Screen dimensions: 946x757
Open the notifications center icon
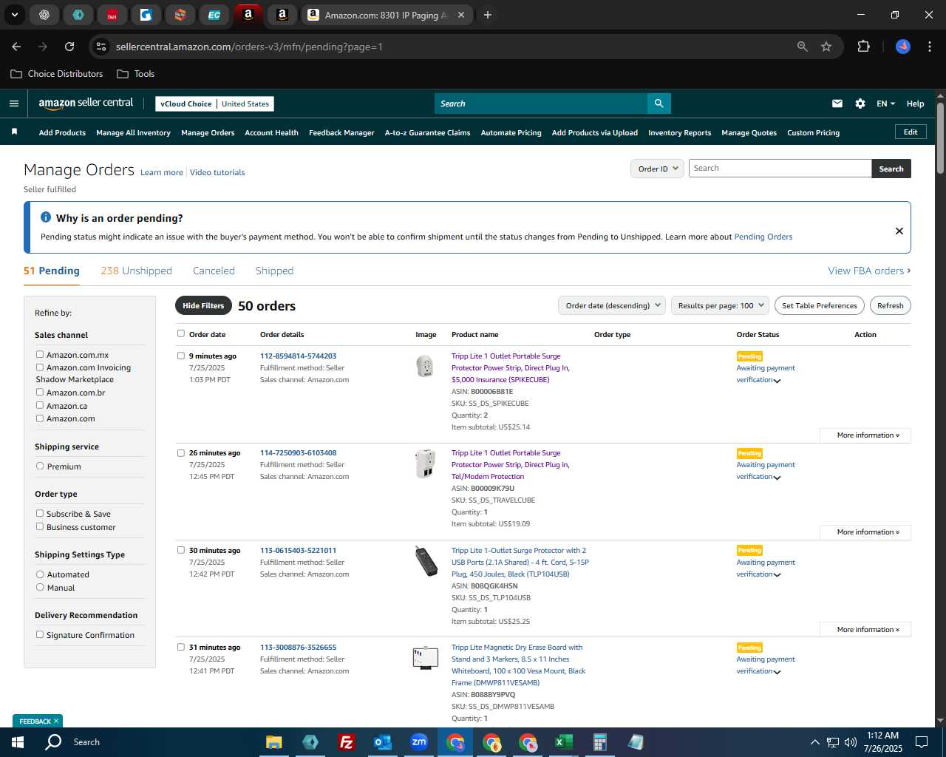pyautogui.click(x=922, y=742)
